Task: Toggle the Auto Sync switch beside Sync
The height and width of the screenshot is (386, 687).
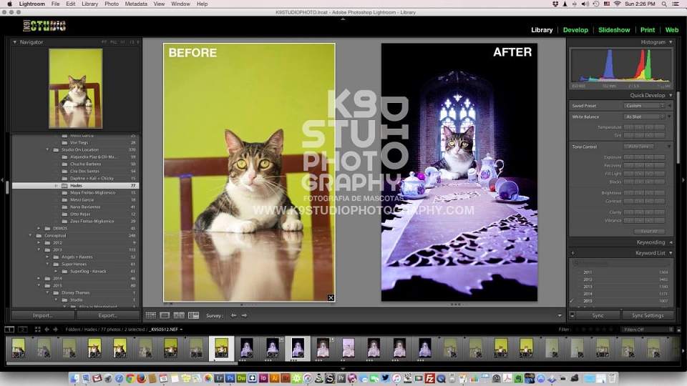Action: [572, 315]
